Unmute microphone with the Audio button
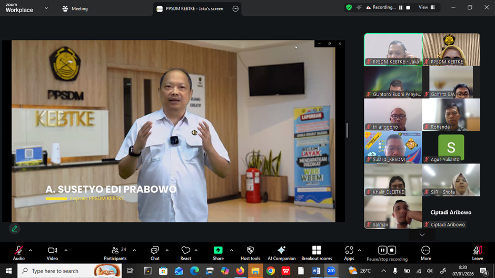Screen dimensions: 495x278 [19, 251]
